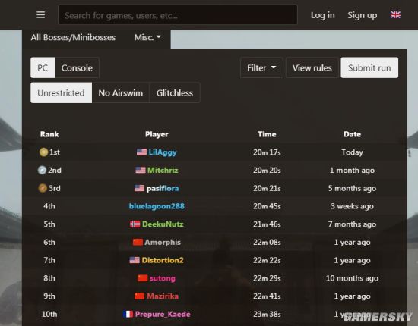
Task: Click the US flag beside LilAggy
Action: click(x=141, y=152)
